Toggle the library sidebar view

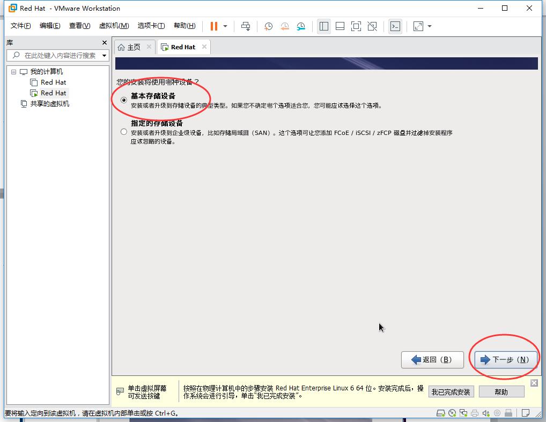tap(324, 26)
